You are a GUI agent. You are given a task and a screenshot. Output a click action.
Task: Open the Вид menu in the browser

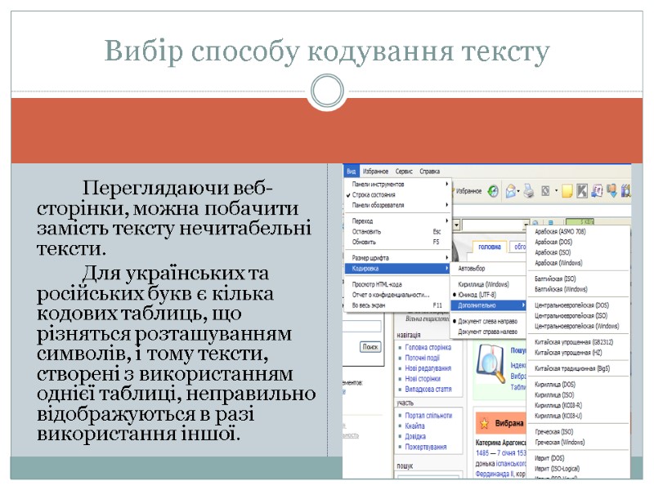(352, 171)
